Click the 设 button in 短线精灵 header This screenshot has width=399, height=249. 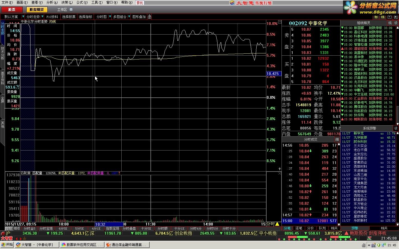pos(396,23)
